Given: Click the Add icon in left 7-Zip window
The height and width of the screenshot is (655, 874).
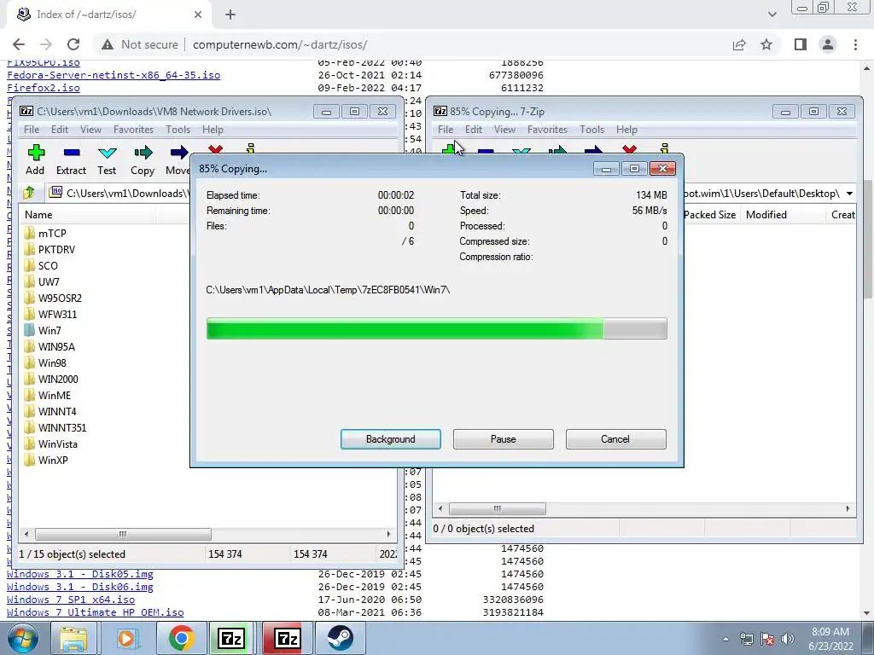Looking at the screenshot, I should coord(36,153).
